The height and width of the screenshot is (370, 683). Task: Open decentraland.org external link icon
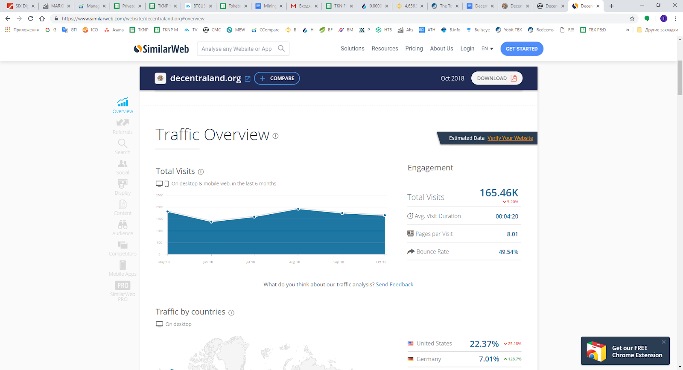(x=248, y=79)
